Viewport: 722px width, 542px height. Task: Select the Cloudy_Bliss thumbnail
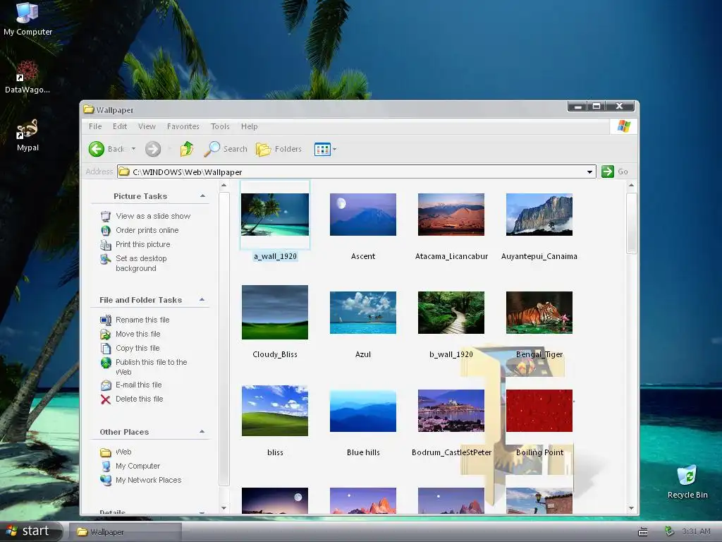point(275,313)
